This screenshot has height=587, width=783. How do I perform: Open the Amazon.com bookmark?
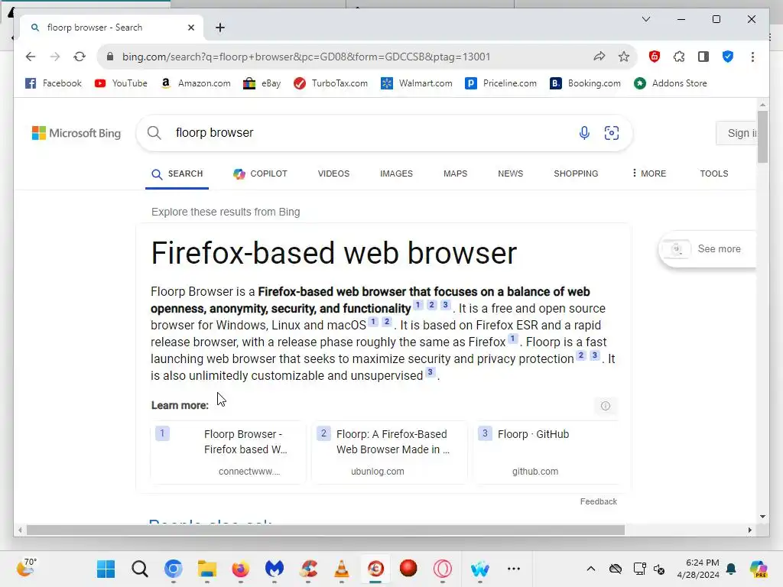point(196,83)
